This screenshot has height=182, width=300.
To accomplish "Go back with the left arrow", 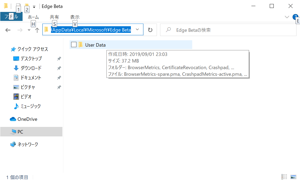I will (8, 30).
